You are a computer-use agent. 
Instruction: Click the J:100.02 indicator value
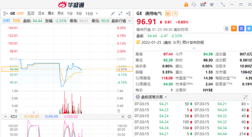(x=71, y=117)
